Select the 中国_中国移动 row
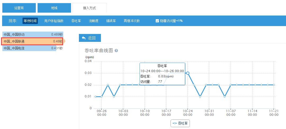This screenshot has width=286, height=129. coord(33,34)
